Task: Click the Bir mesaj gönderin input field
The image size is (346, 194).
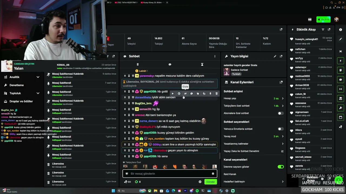Action: click(x=170, y=174)
